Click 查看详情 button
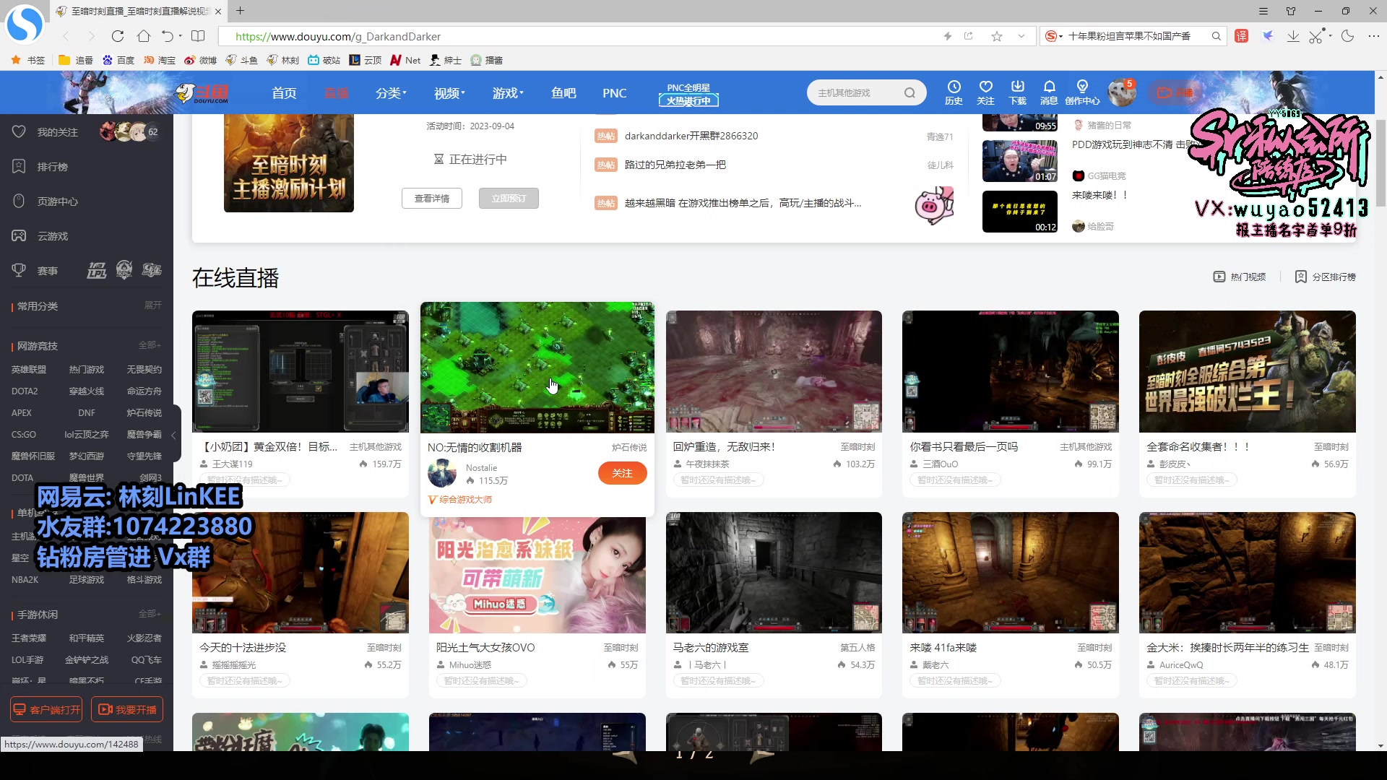 click(432, 198)
